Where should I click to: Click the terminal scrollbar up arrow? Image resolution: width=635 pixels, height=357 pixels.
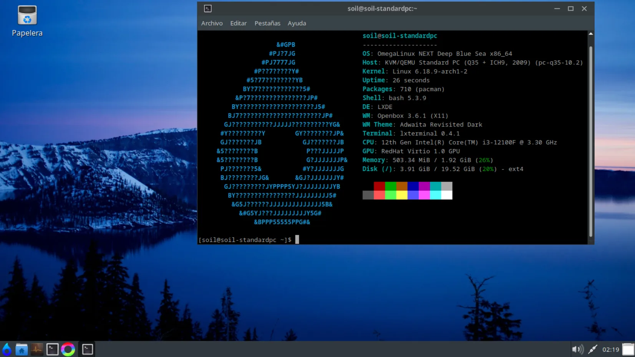(590, 34)
